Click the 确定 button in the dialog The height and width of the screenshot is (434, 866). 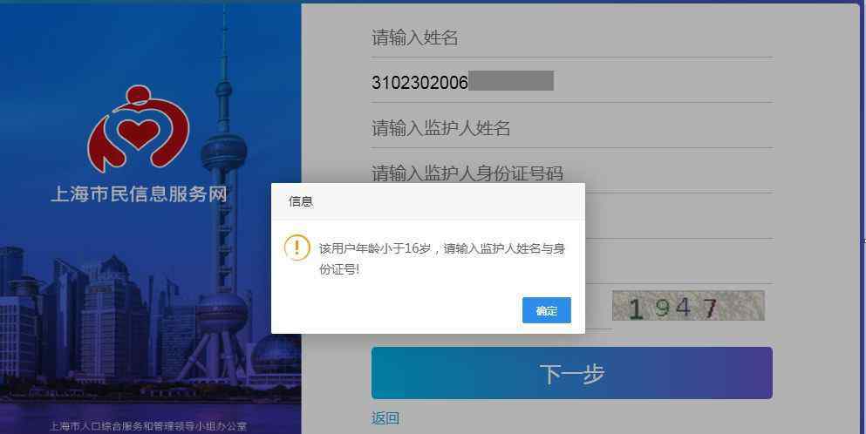546,310
